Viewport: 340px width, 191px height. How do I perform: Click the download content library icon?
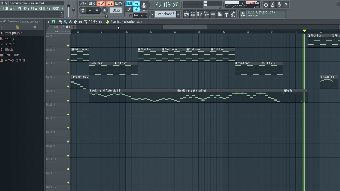[x=243, y=14]
